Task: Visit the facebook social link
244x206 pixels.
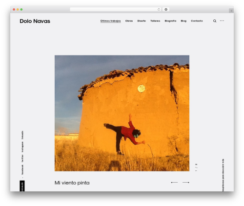Action: (x=22, y=169)
